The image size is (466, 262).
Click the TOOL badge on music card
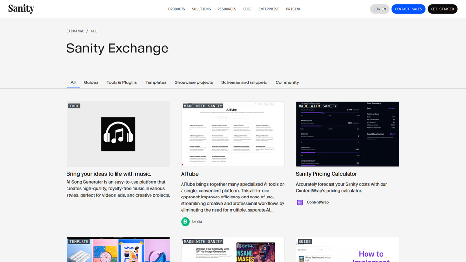74,106
